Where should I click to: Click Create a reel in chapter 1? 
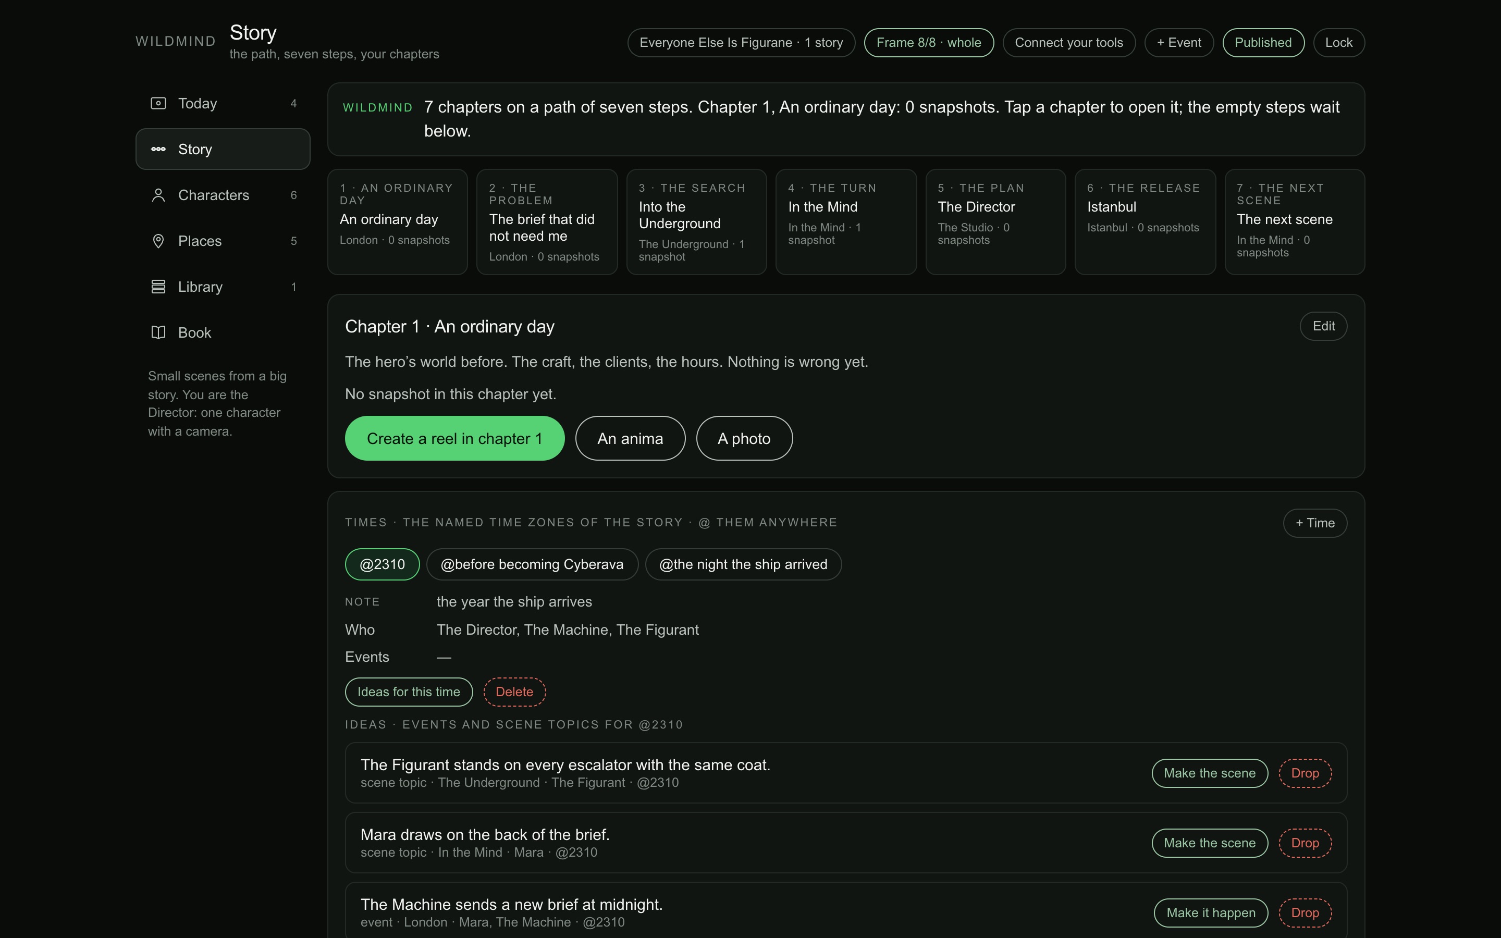coord(454,438)
